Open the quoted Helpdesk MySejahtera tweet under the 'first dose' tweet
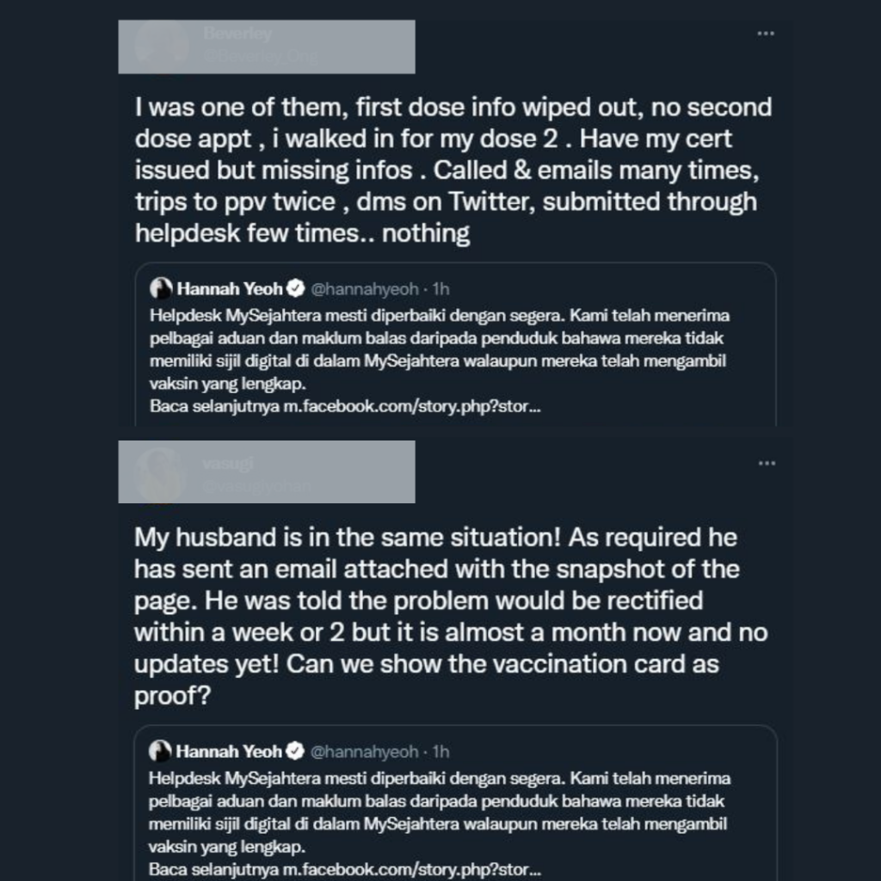Image resolution: width=881 pixels, height=881 pixels. [439, 349]
